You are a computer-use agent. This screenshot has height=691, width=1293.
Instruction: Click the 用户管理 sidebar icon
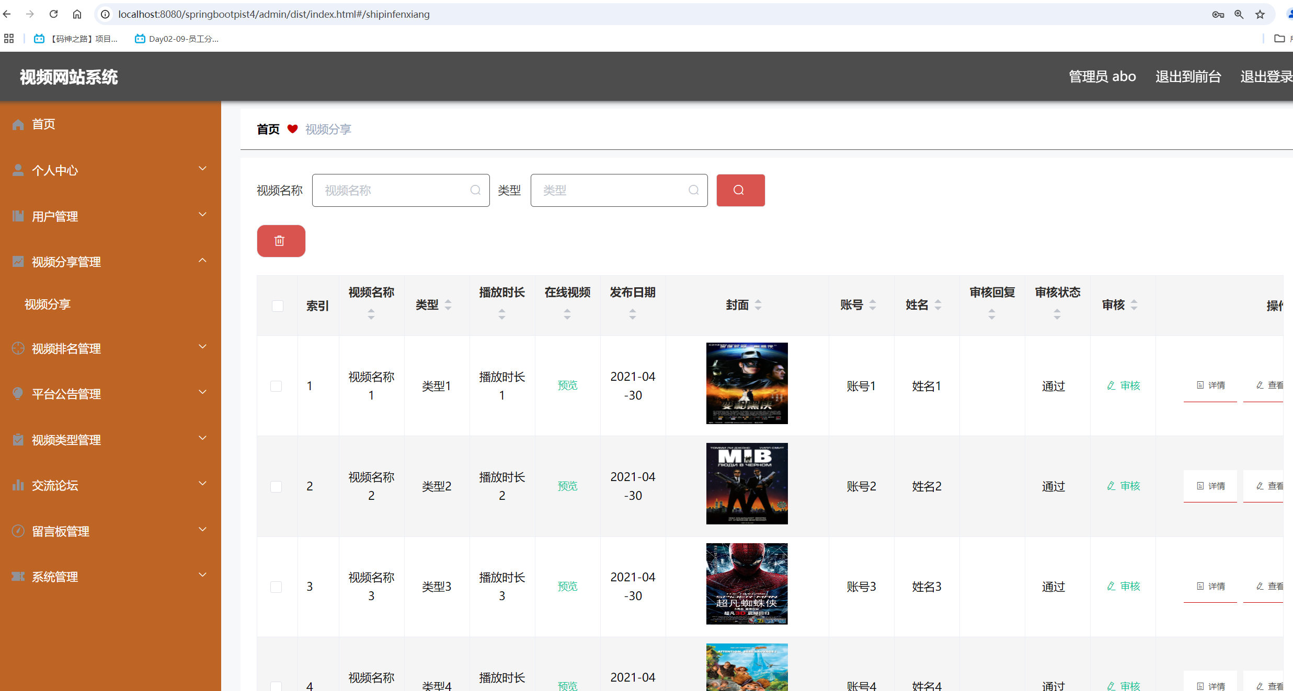pos(18,215)
